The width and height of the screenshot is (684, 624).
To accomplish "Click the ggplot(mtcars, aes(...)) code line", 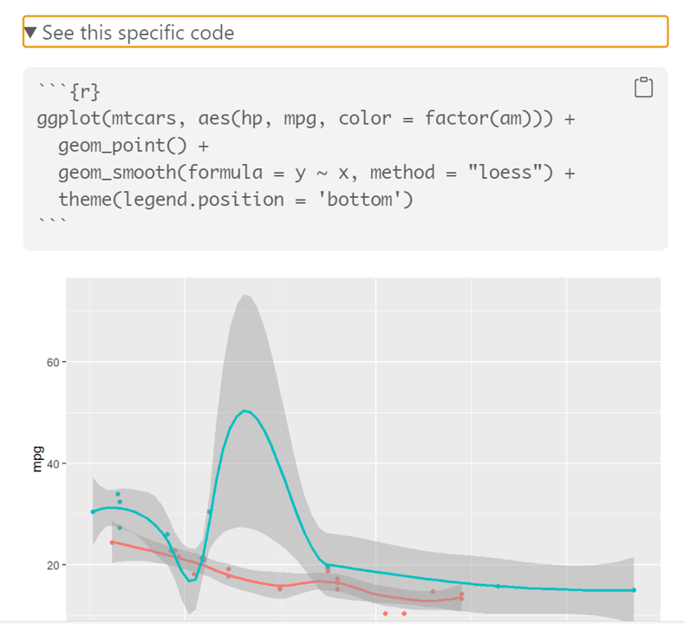I will [x=306, y=118].
